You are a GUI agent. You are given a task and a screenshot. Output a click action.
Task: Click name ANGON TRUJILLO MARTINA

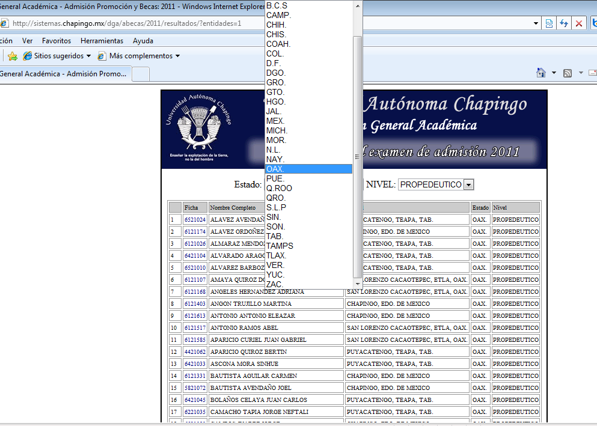coord(251,304)
